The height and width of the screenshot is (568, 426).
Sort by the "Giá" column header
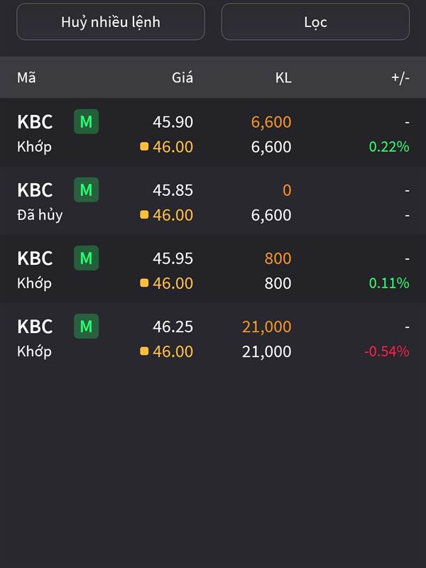182,77
